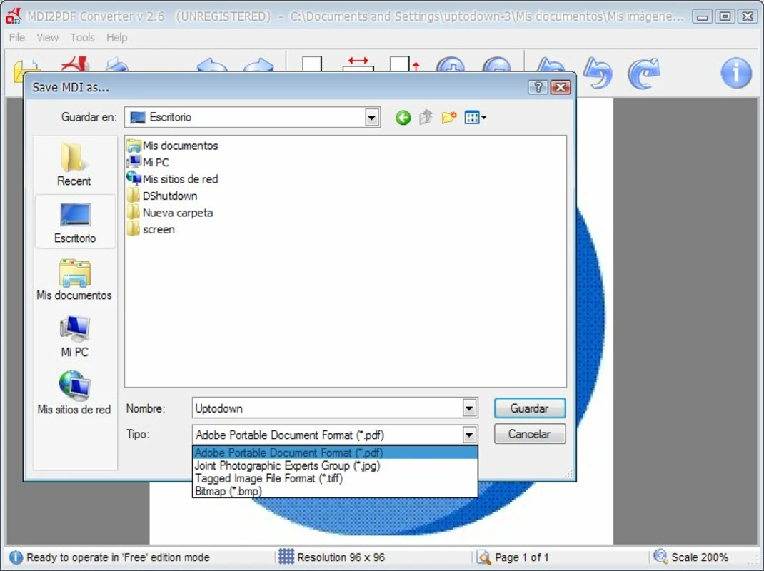Click the Guardar button
Viewport: 764px width, 571px height.
pyautogui.click(x=530, y=408)
